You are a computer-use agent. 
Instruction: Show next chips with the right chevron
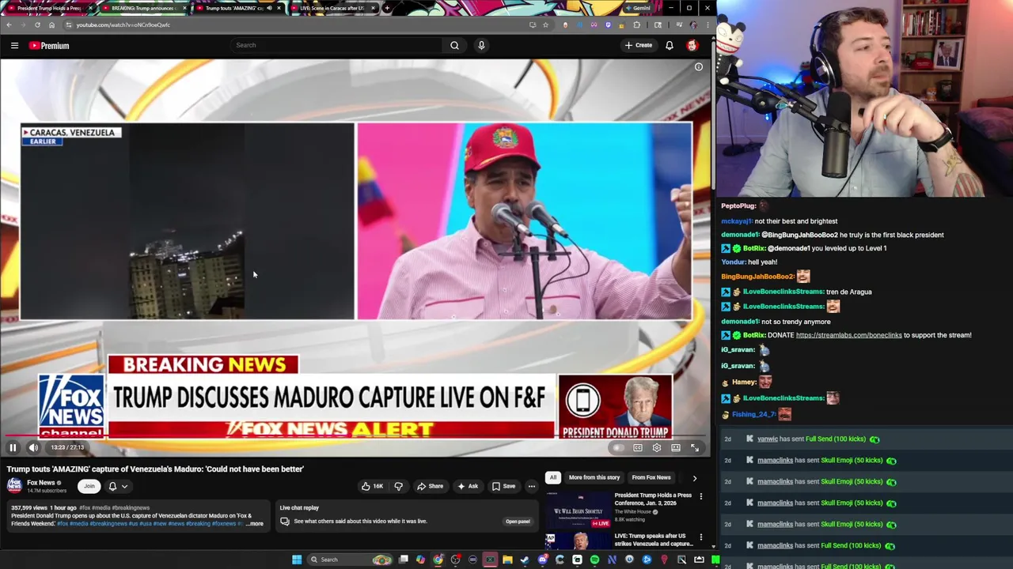tap(695, 477)
